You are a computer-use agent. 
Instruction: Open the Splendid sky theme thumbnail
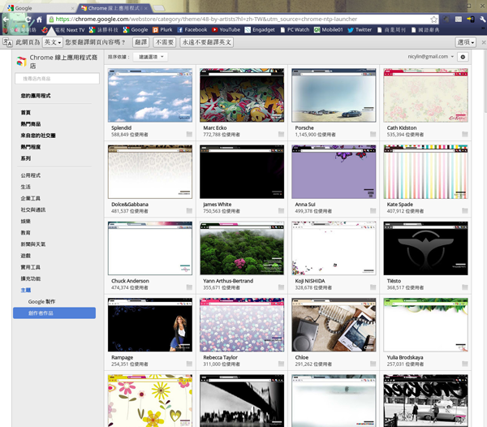pyautogui.click(x=150, y=95)
